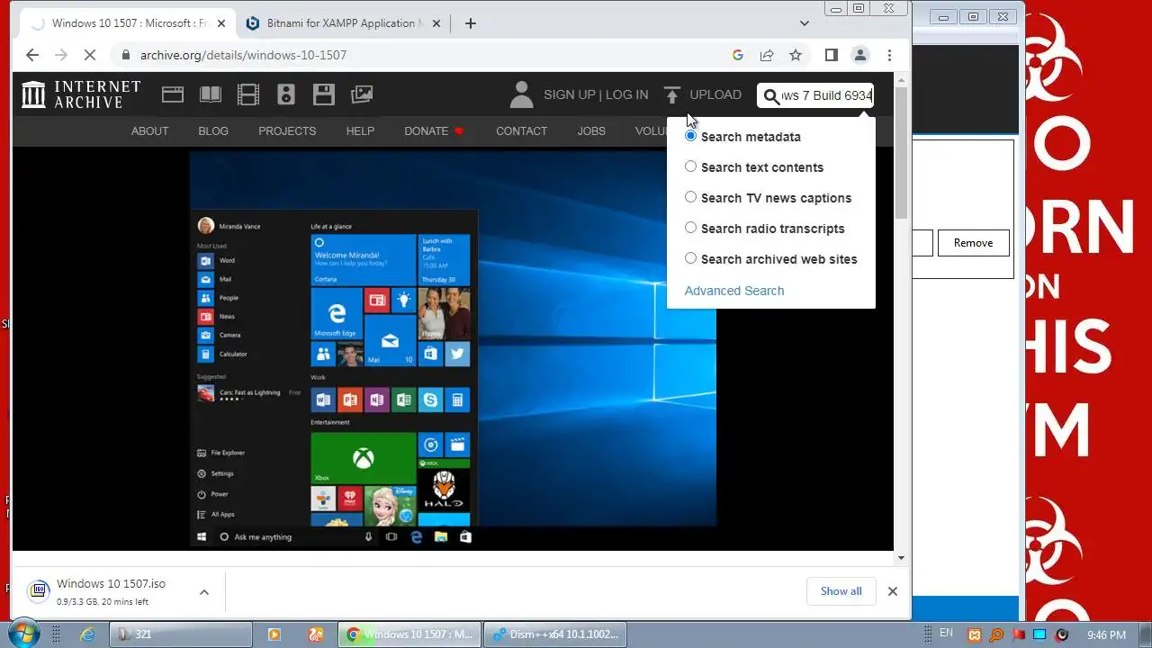Open the Images picture icon

(362, 94)
